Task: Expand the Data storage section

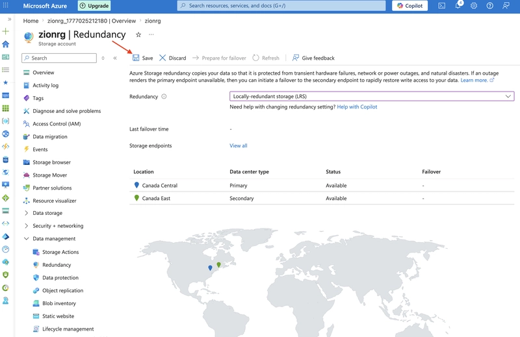Action: pyautogui.click(x=47, y=213)
